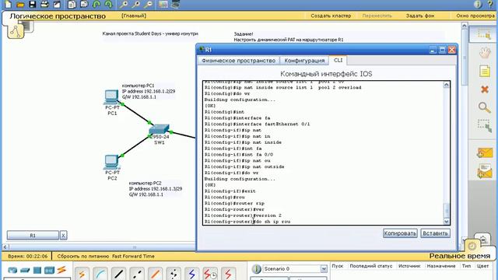Click Окно просмотра in the top bar
498x280 pixels.
click(475, 16)
